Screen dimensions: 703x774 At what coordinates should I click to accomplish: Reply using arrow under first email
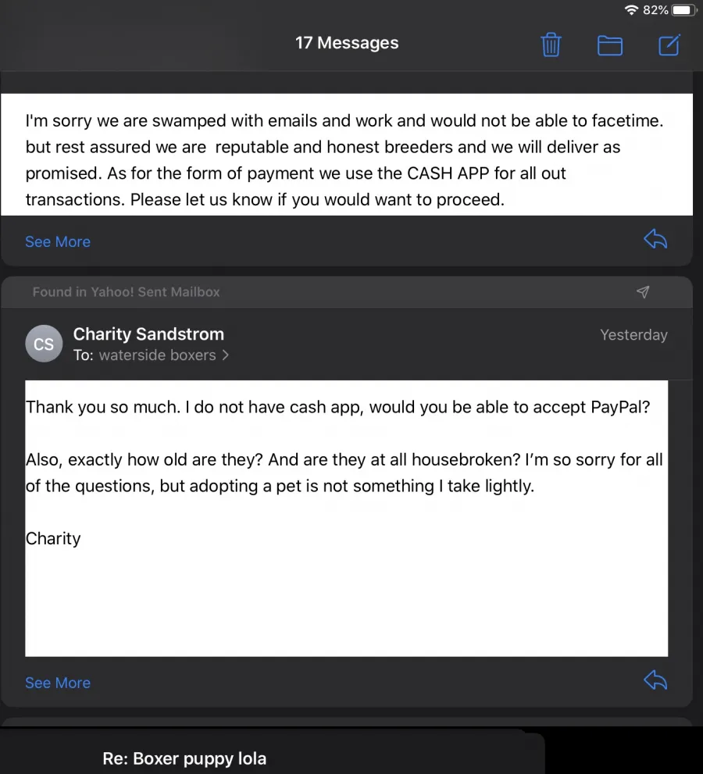655,240
